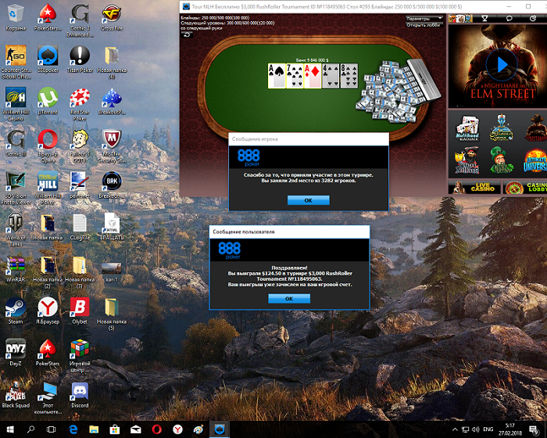547x438 pixels.
Task: Play the Nightmare on Elm Street video
Action: (502, 65)
